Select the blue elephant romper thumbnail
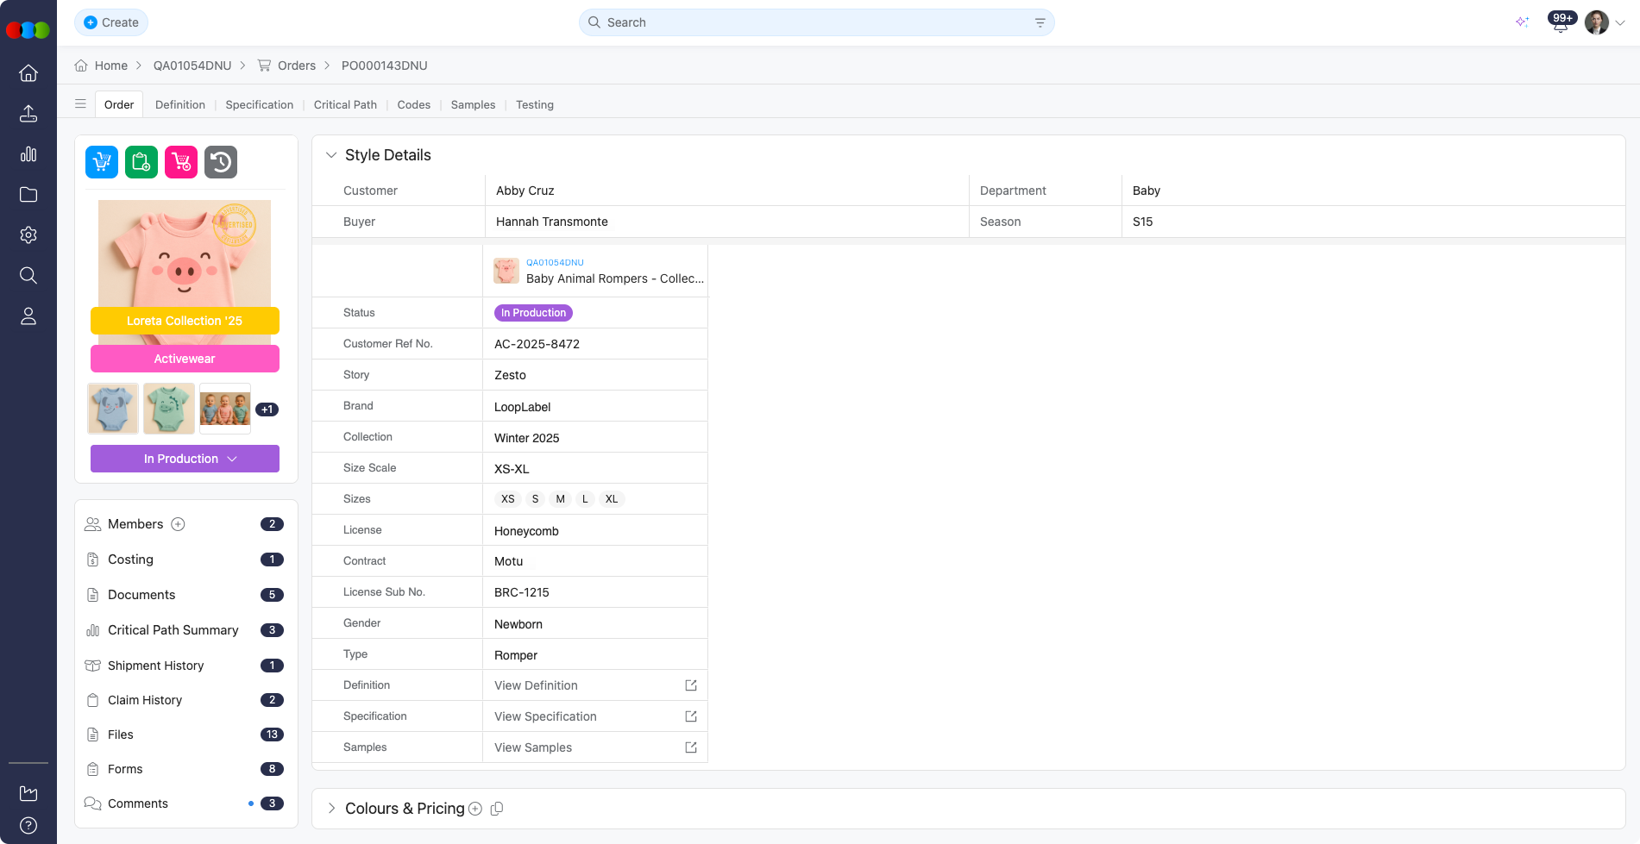Image resolution: width=1640 pixels, height=844 pixels. click(x=113, y=409)
